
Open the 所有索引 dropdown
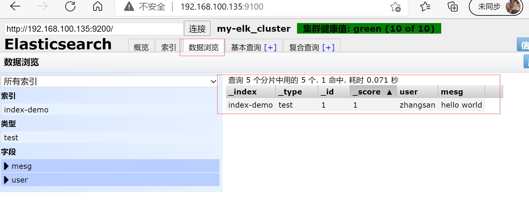110,81
